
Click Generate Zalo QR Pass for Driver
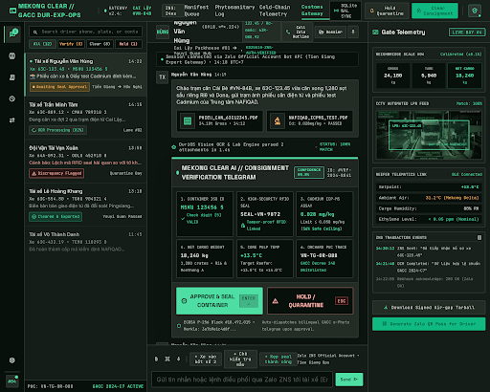(429, 324)
